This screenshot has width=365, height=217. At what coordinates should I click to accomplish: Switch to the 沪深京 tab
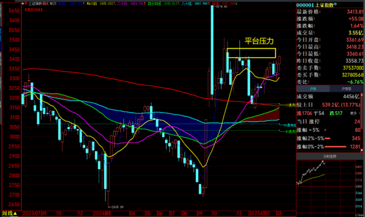[346, 89]
